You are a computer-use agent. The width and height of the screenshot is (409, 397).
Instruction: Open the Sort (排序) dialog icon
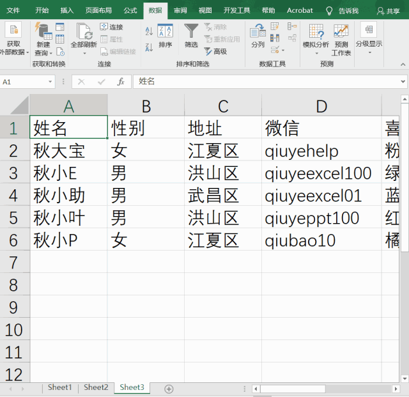click(x=165, y=31)
